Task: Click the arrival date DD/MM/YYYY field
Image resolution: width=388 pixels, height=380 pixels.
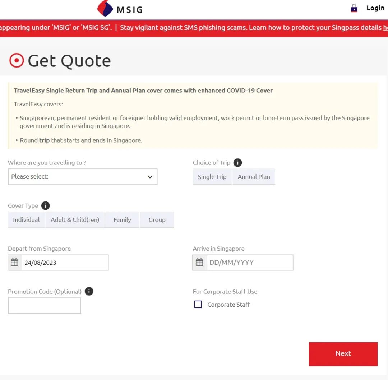Action: (x=250, y=262)
